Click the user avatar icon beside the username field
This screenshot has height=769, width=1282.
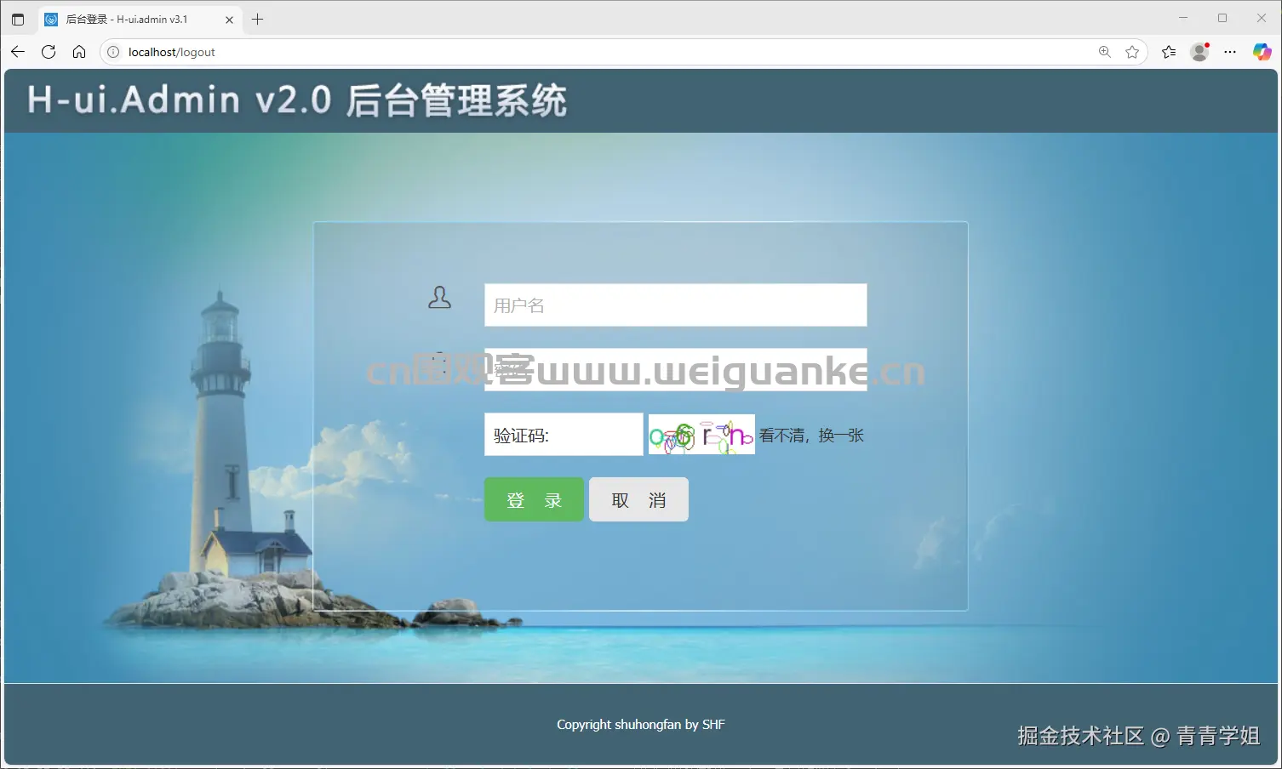[439, 298]
